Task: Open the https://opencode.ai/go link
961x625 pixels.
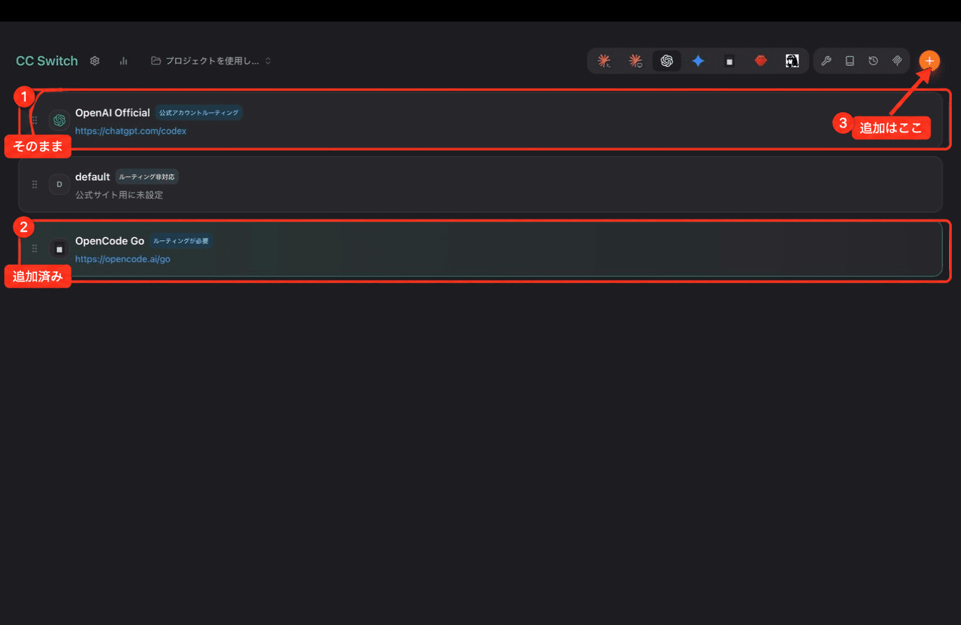Action: coord(123,259)
